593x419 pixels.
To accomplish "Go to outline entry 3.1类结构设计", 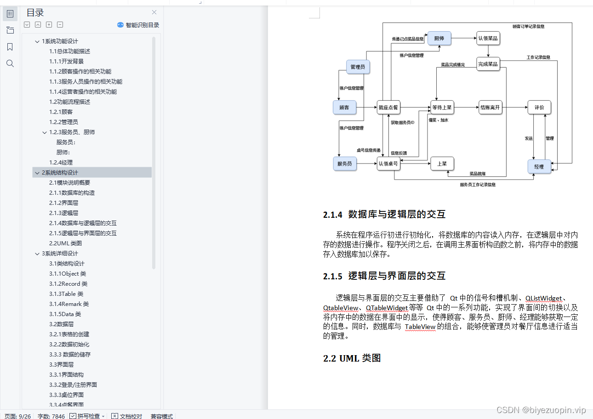I will coord(67,263).
